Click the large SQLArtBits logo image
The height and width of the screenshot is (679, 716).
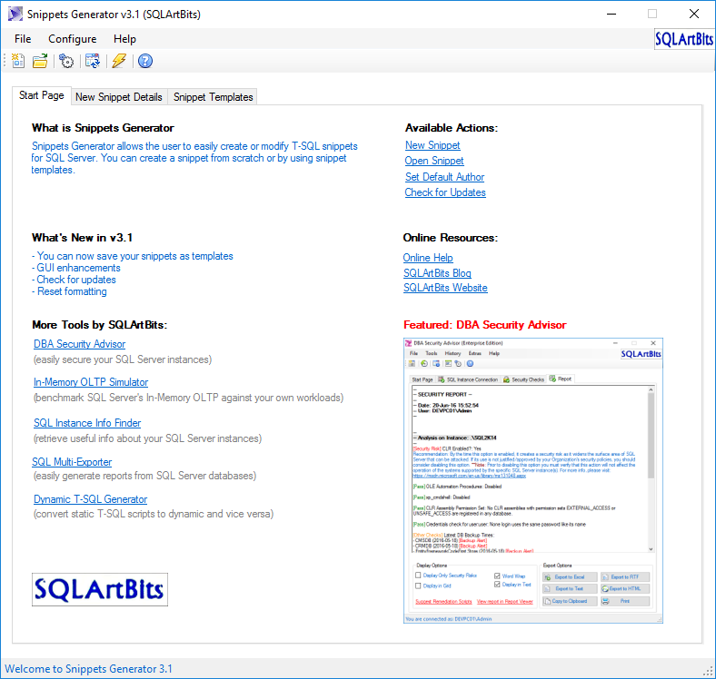tap(100, 589)
